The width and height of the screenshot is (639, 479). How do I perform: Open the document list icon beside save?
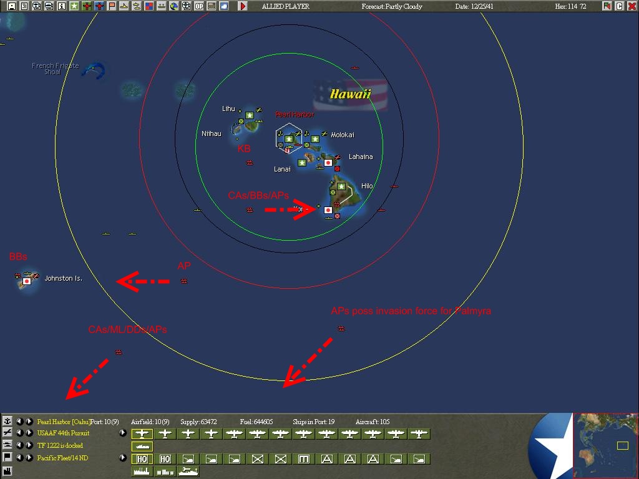pos(24,6)
